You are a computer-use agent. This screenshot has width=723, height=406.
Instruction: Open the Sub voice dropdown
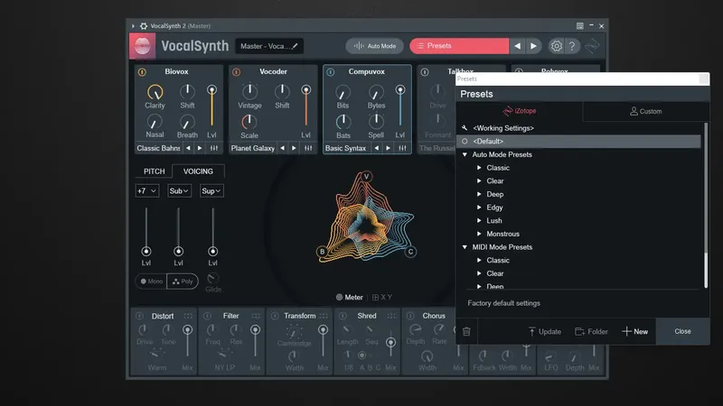[179, 190]
